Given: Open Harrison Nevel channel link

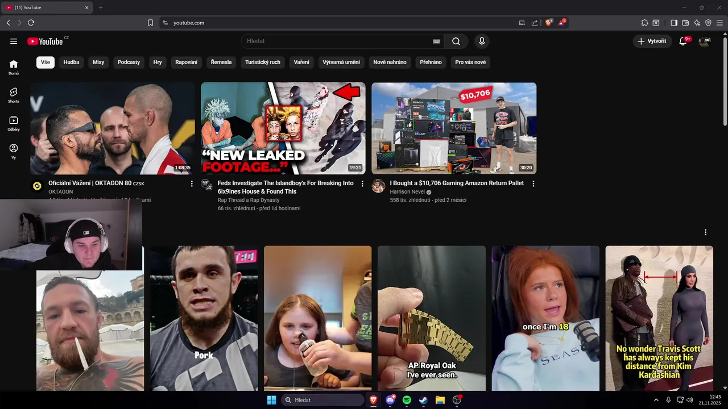Looking at the screenshot, I should click(408, 192).
